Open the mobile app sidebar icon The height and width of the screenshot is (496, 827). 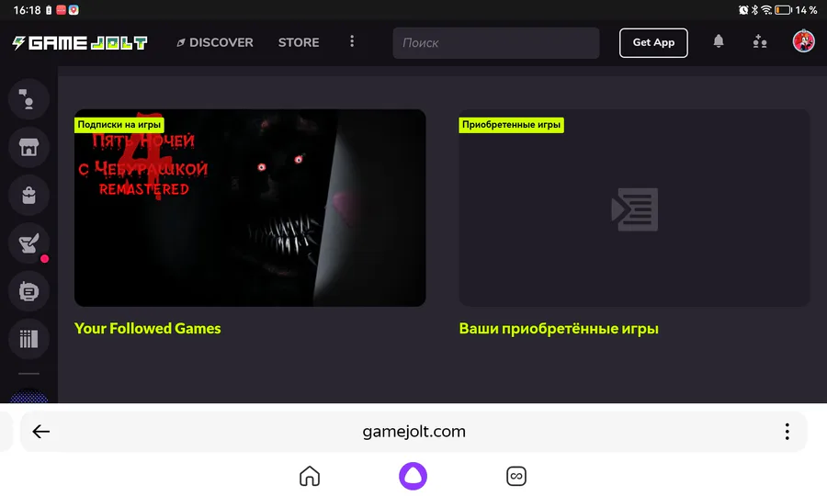click(x=28, y=291)
